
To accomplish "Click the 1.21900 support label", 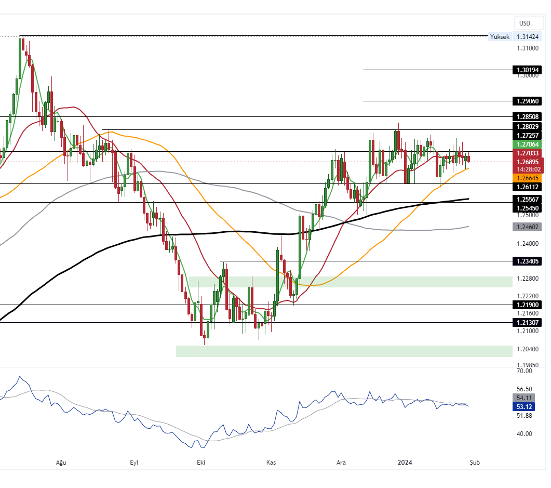I will 526,305.
